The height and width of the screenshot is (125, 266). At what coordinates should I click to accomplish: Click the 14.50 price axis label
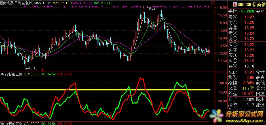click(222, 31)
